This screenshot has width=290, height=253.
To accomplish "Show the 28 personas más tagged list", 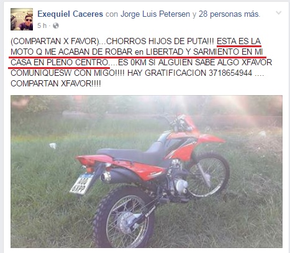I will click(x=229, y=14).
